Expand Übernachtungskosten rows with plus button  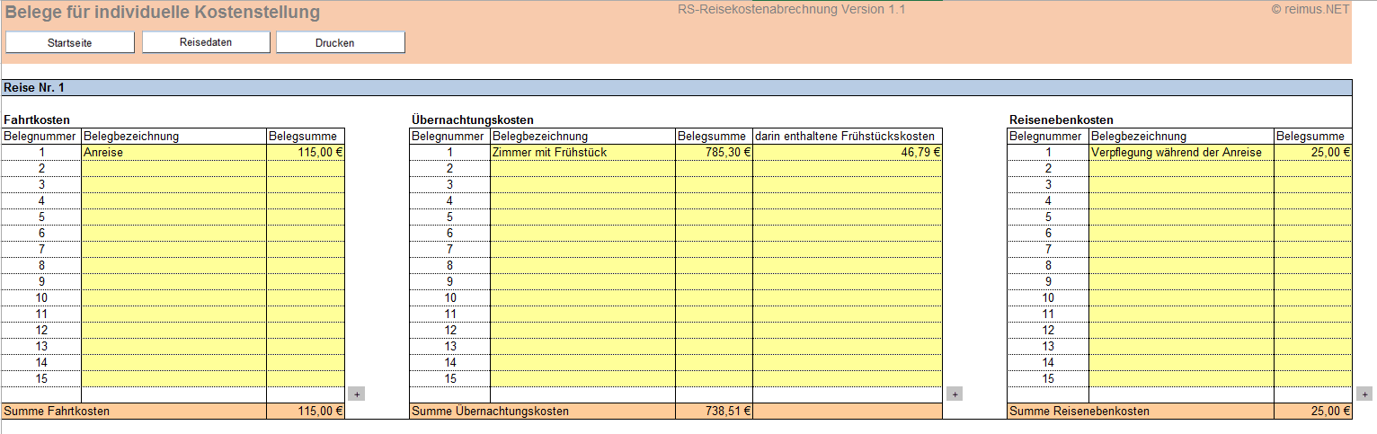[955, 394]
